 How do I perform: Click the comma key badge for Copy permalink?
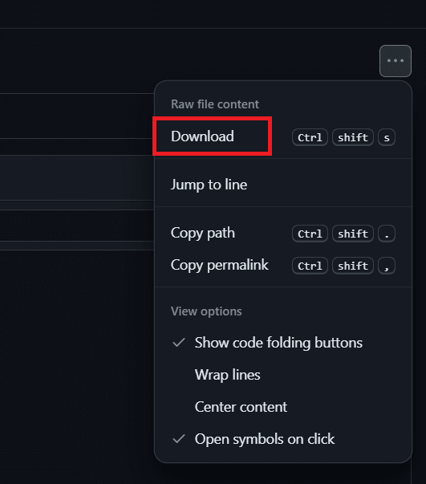[x=387, y=266]
